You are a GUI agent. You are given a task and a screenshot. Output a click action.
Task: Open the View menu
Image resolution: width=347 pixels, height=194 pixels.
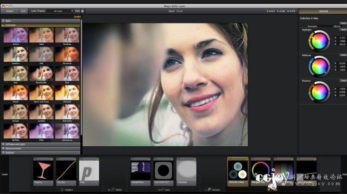point(77,11)
